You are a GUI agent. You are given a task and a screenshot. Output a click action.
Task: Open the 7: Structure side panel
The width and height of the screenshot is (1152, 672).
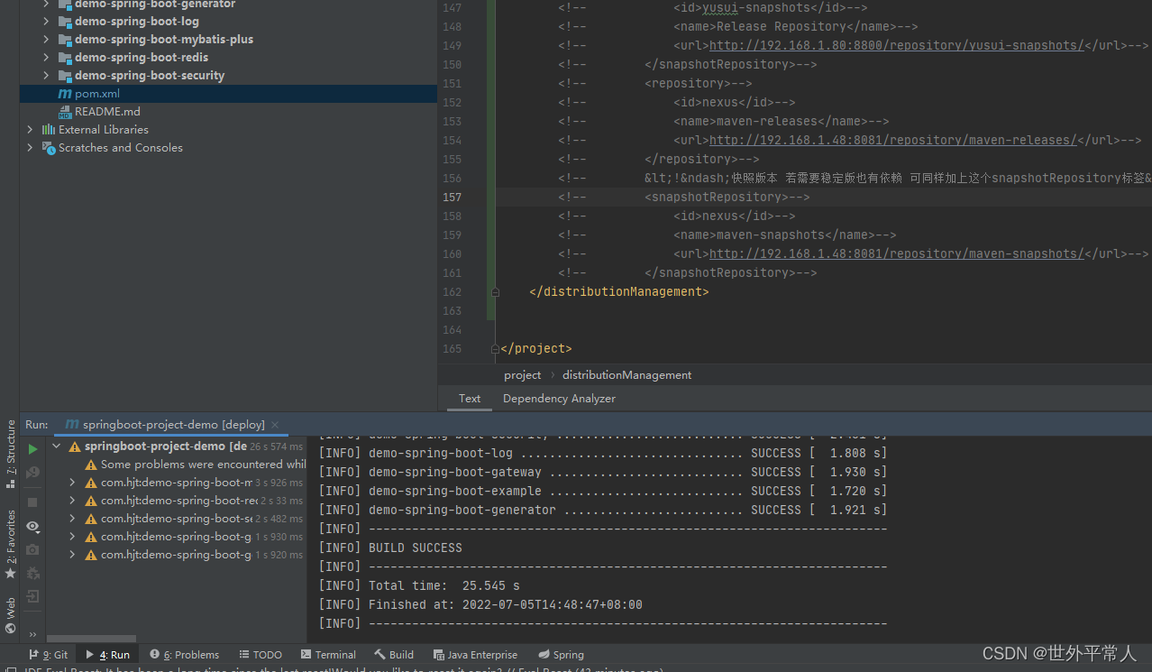click(10, 454)
